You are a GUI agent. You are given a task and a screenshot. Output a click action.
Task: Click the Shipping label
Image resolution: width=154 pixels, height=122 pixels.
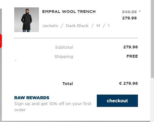tap(64, 57)
